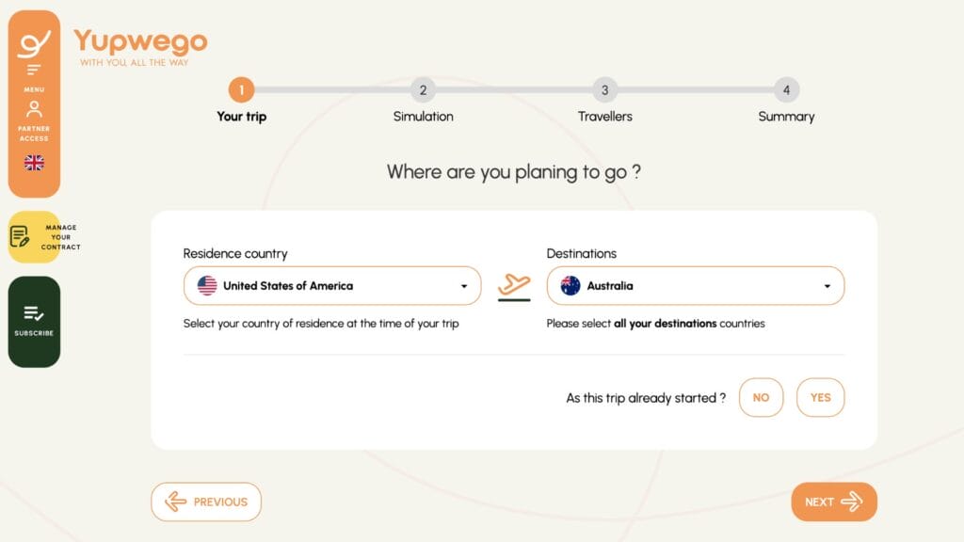Go to step 3 Travellers

604,90
